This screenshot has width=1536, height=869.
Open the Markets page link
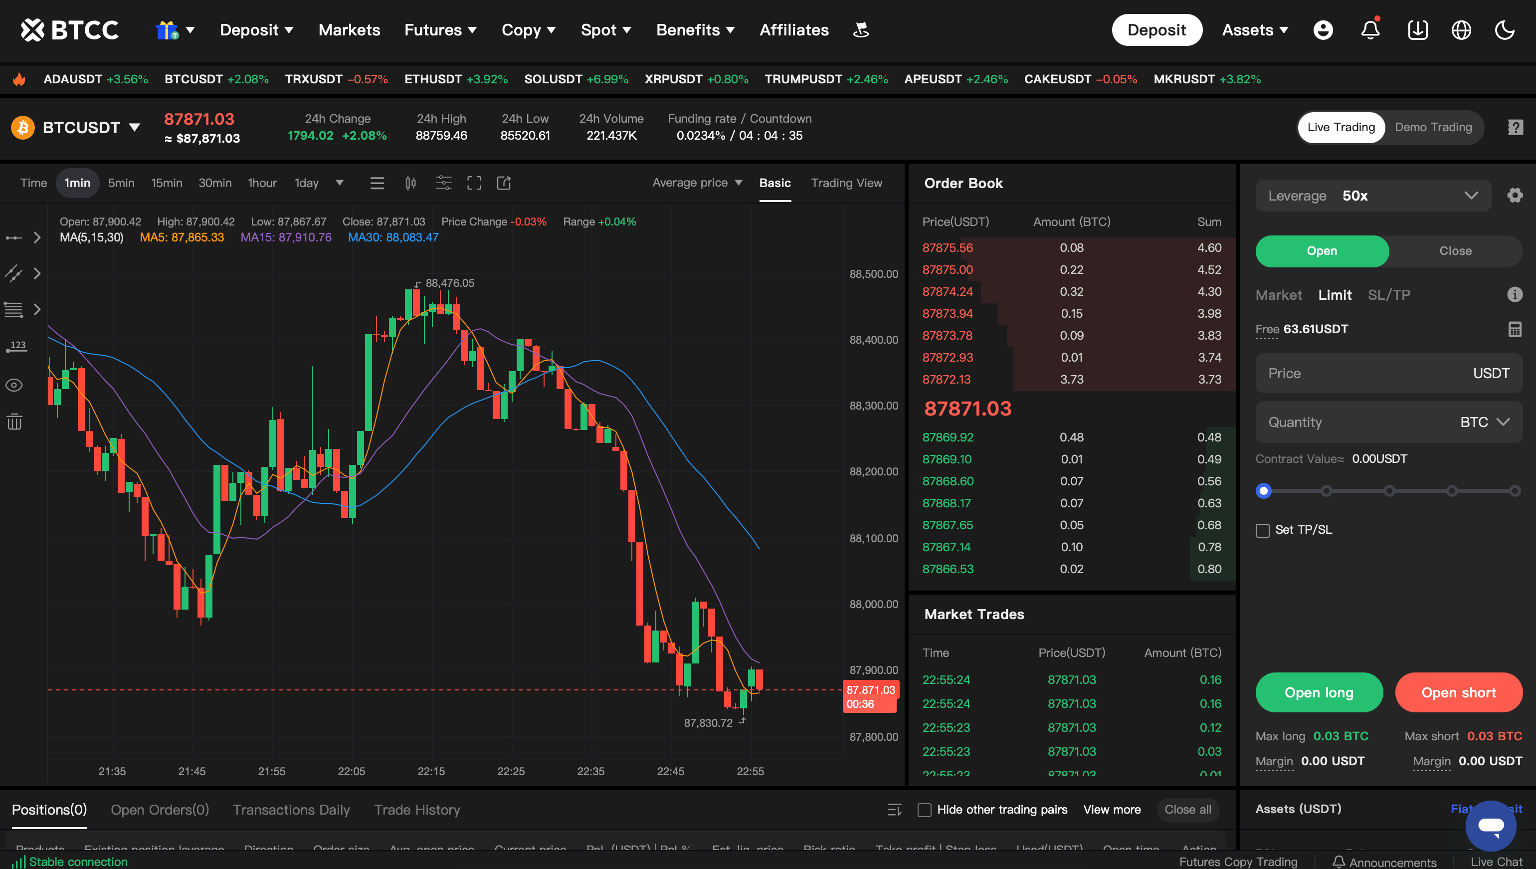point(349,30)
